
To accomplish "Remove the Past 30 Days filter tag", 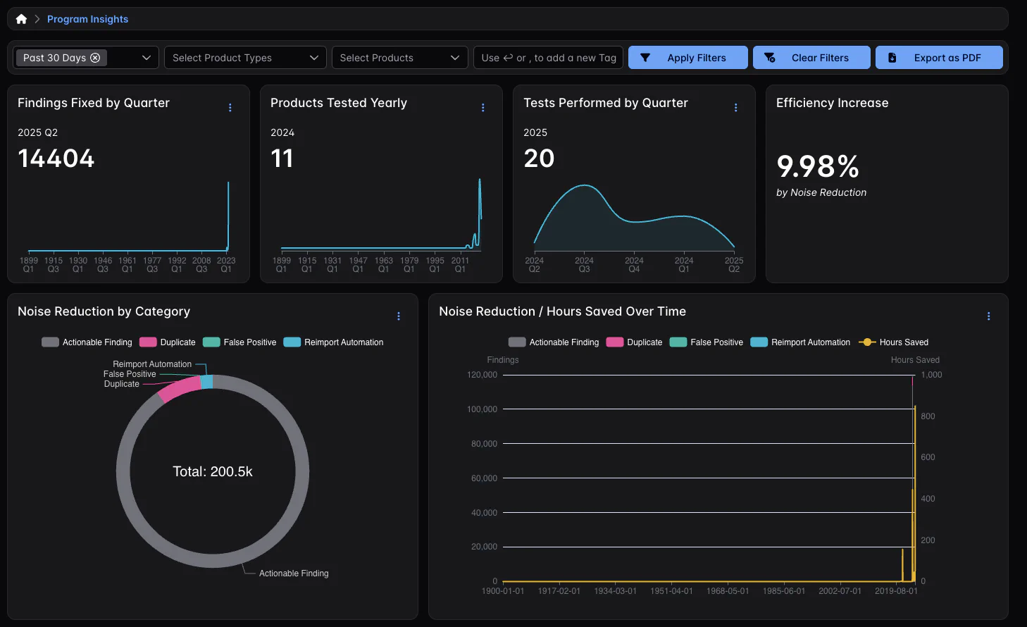I will click(95, 58).
